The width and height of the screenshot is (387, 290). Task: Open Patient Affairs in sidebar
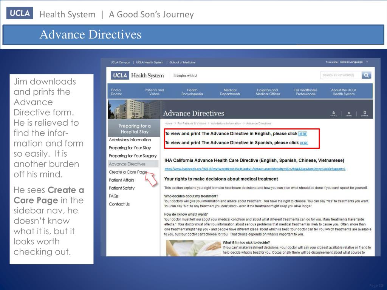point(121,180)
